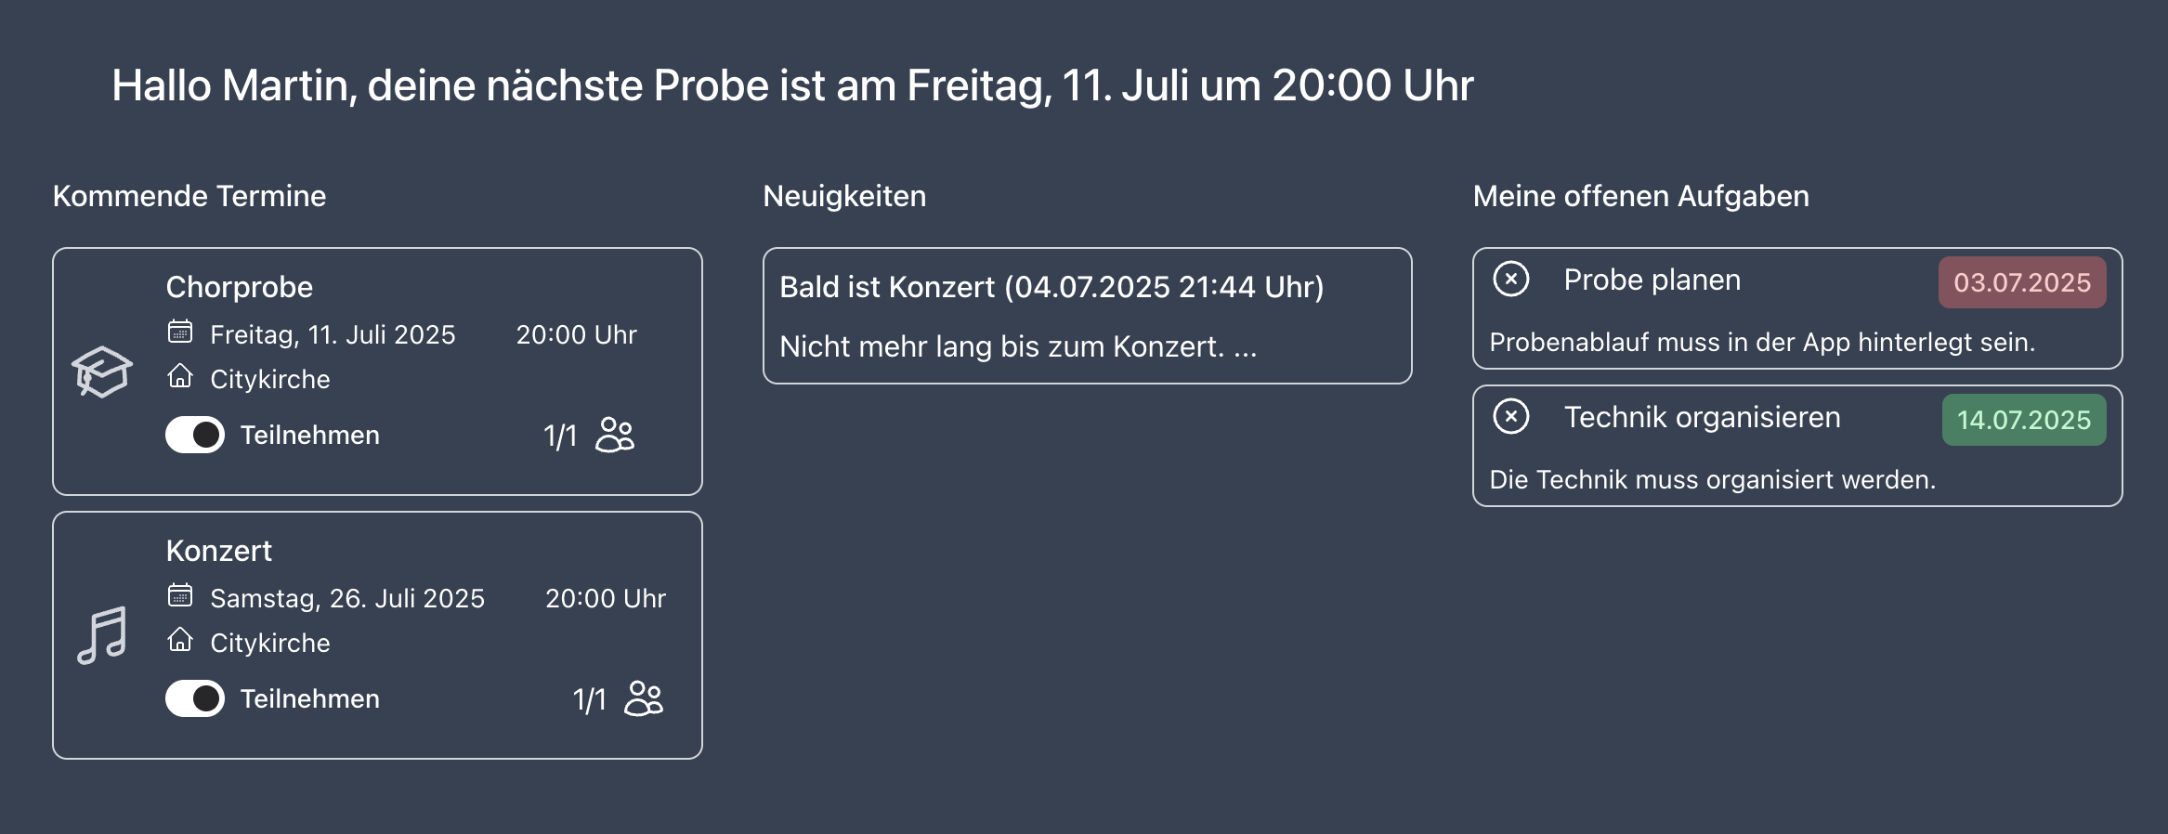Toggle Teilnehmen switch for Konzert
Viewport: 2168px width, 834px height.
pyautogui.click(x=195, y=698)
